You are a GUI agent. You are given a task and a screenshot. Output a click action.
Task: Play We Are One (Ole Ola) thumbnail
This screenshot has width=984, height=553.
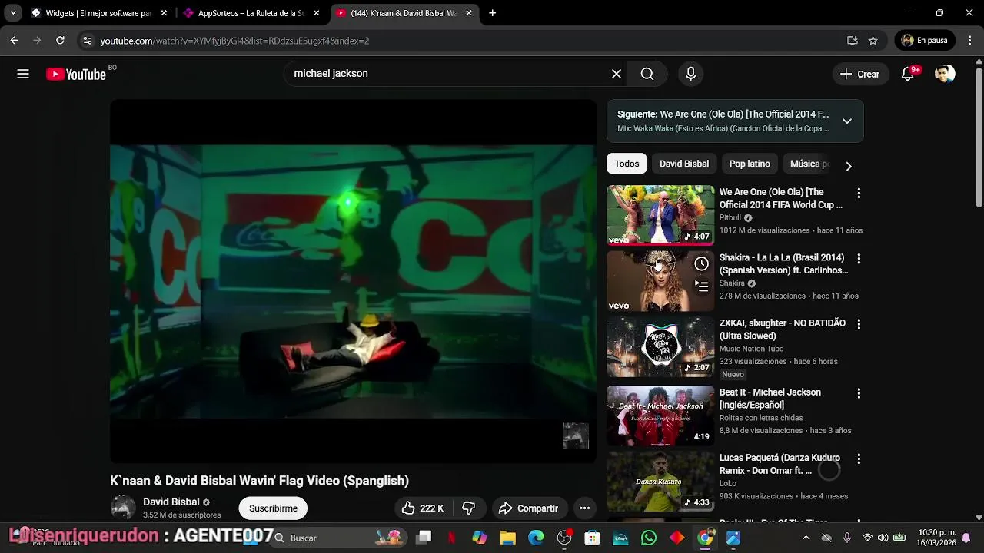(660, 215)
